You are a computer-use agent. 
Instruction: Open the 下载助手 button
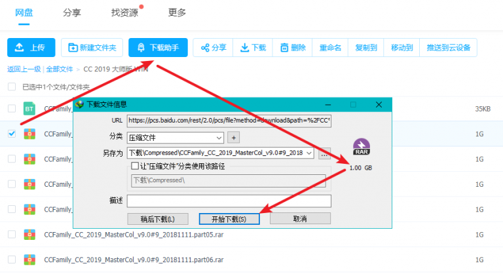pos(158,48)
